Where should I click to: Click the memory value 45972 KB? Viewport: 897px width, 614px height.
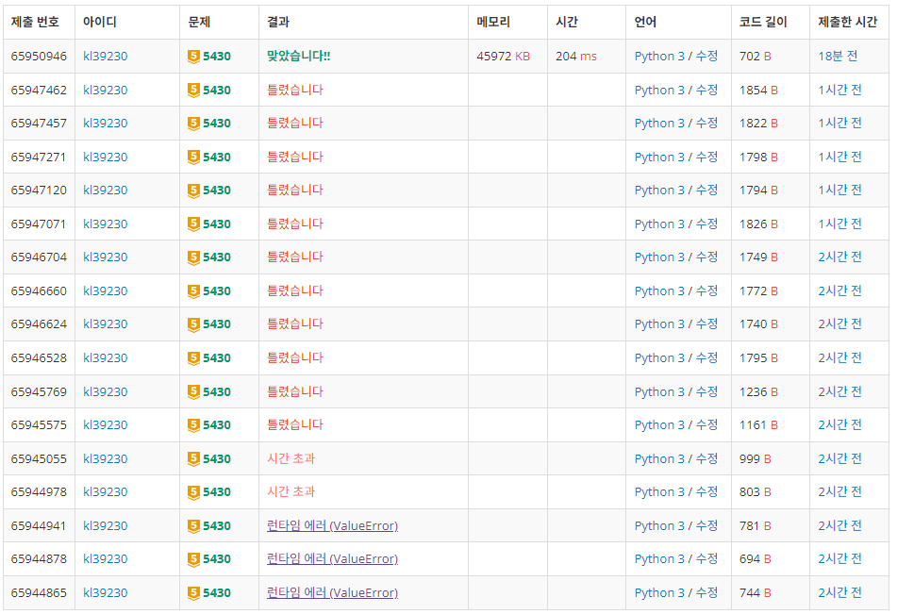tap(504, 56)
